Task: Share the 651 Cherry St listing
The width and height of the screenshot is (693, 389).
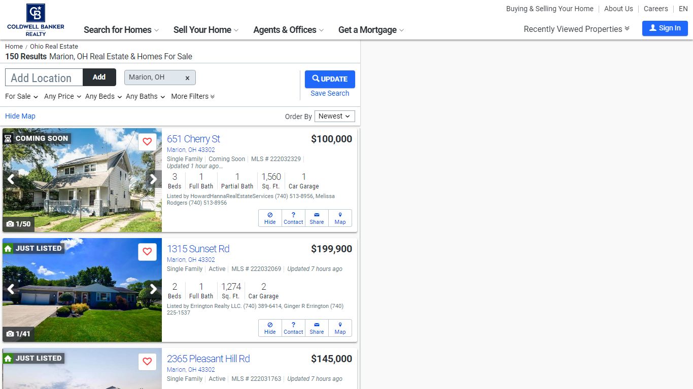Action: [x=317, y=218]
